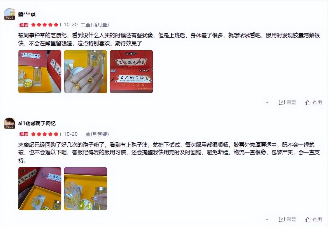
Task: Click the five-star rating of the second review
Action: [x=45, y=134]
